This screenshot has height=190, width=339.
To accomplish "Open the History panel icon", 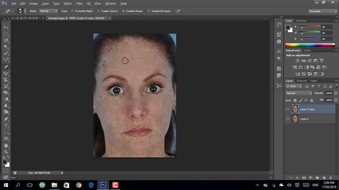I will pos(279,24).
